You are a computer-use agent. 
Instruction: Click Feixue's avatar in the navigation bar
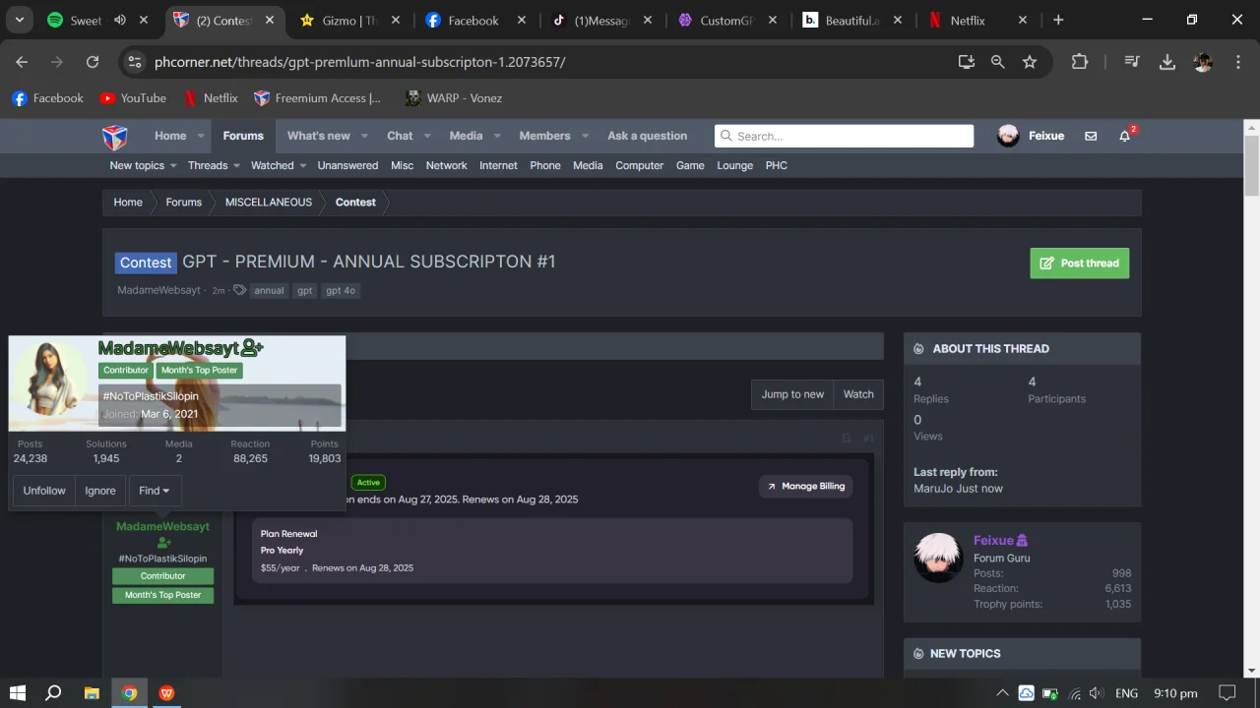pos(1008,136)
